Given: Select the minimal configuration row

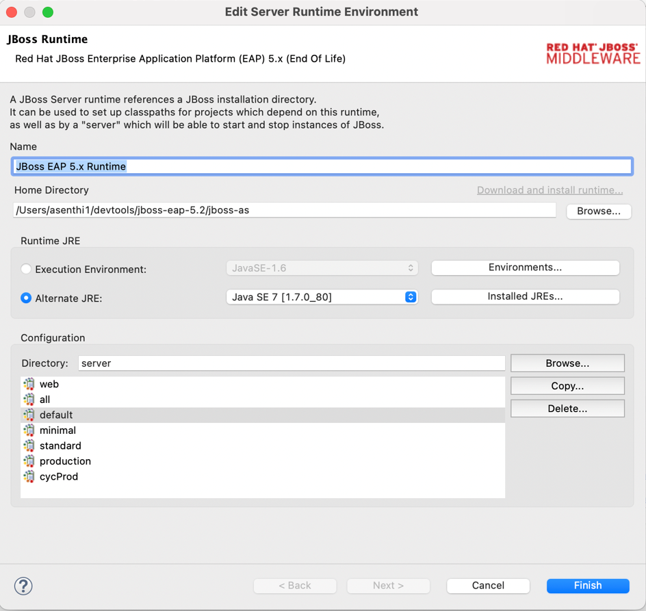Looking at the screenshot, I should pyautogui.click(x=263, y=430).
